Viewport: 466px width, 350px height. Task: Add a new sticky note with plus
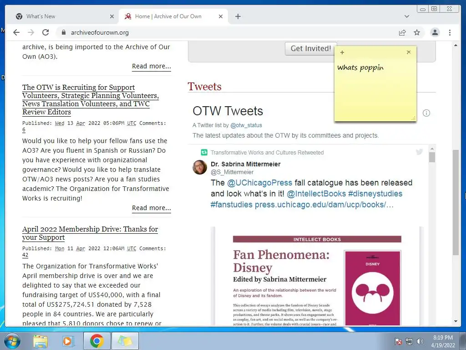tap(342, 52)
